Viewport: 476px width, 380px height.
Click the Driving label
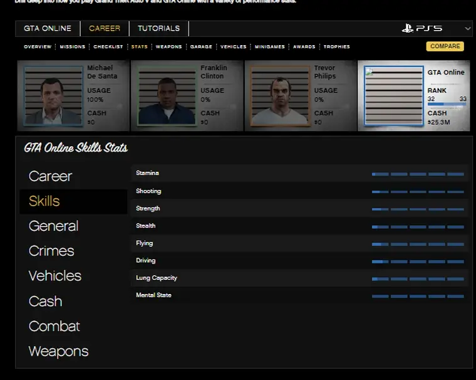[146, 260]
